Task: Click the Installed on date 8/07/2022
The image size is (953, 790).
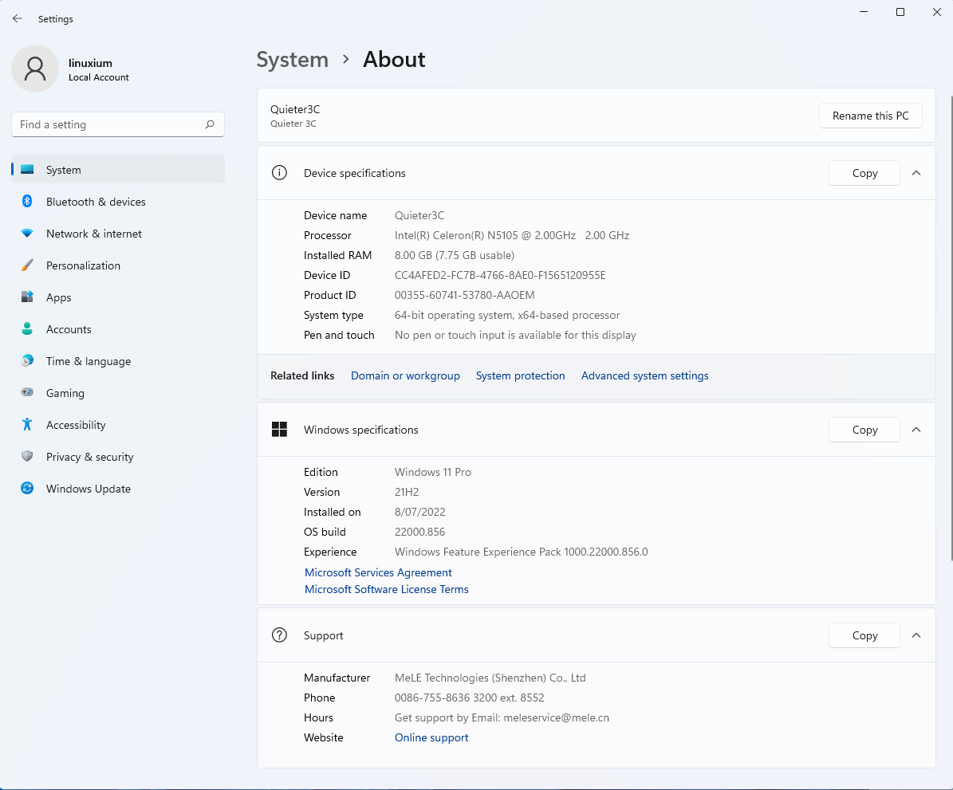Action: pos(420,513)
